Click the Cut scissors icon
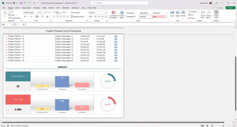 (x=9, y=12)
